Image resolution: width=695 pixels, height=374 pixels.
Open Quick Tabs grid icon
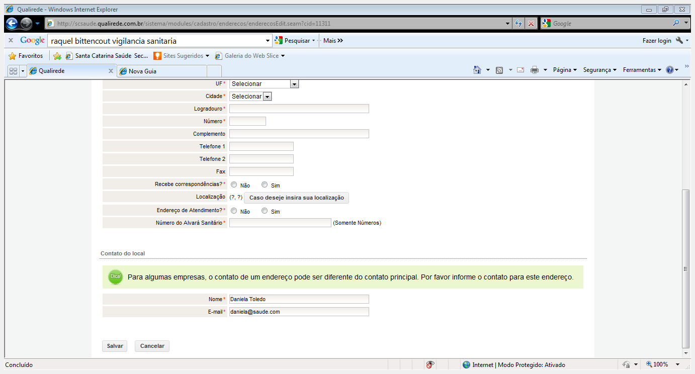tap(14, 71)
